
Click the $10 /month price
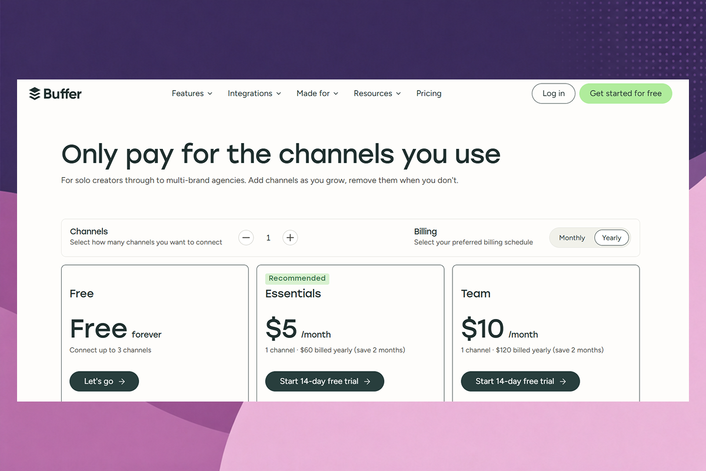(499, 329)
